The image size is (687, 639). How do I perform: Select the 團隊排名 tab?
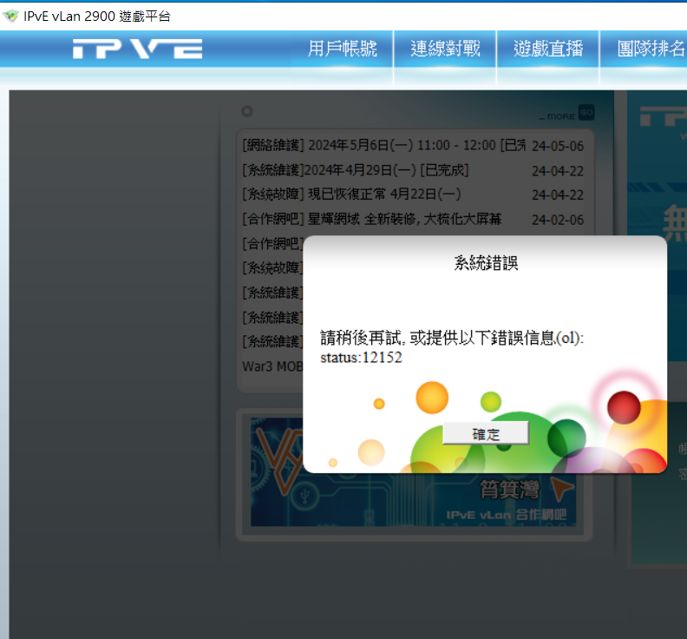(651, 49)
